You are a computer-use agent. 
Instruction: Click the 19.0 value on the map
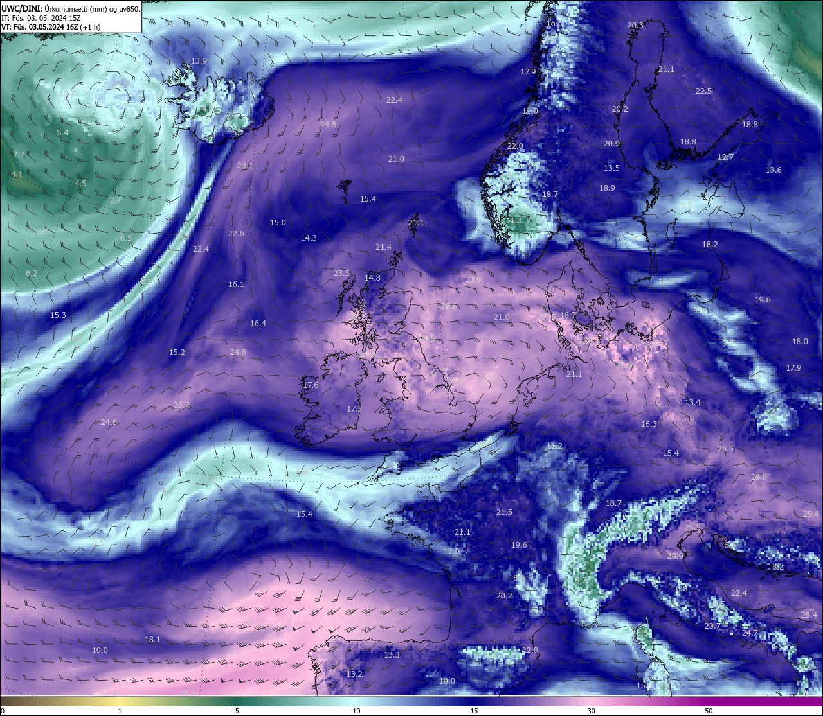pos(100,651)
